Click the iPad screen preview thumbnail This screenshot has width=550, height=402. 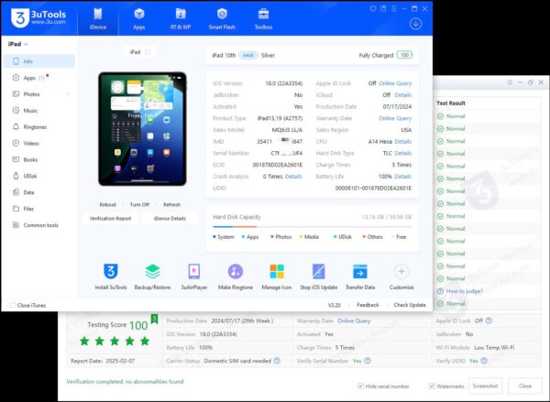(x=142, y=128)
